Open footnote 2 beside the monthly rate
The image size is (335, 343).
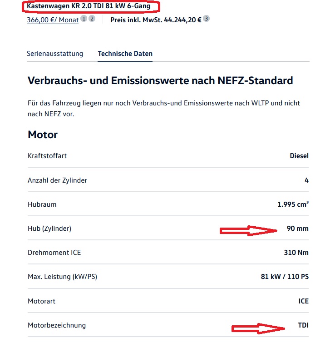coord(92,19)
